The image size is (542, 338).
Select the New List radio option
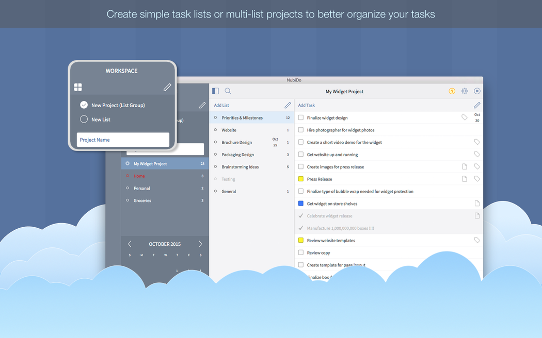click(84, 120)
